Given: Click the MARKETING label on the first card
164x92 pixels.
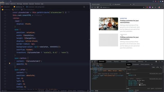Looking at the screenshot, I should [x=124, y=18].
